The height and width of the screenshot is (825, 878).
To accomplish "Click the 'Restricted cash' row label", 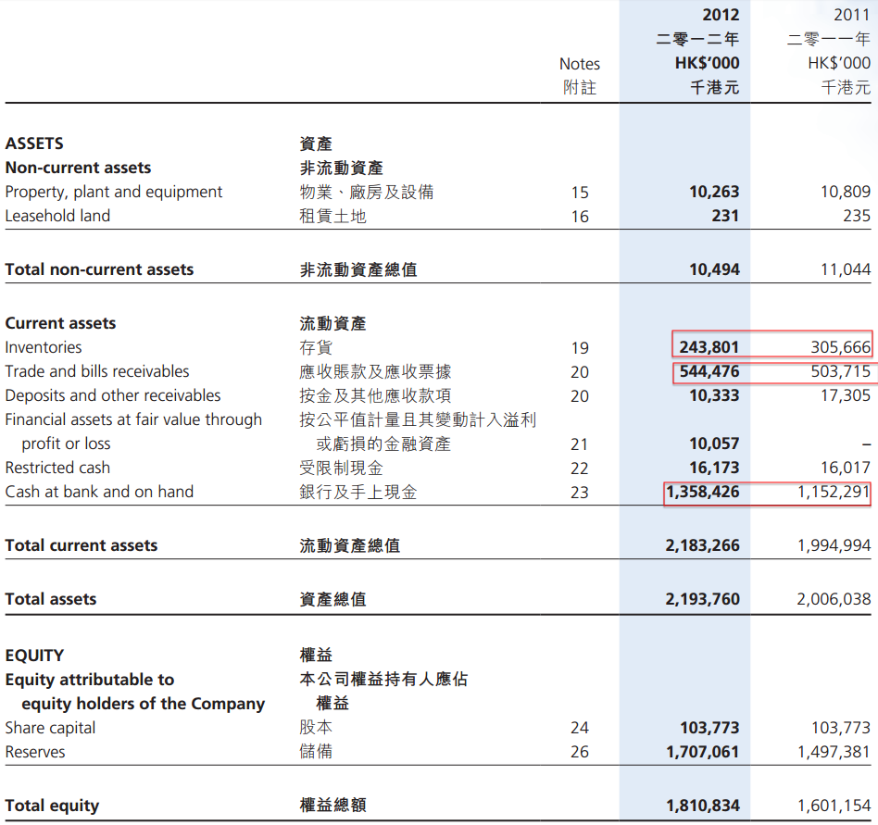I will coord(57,468).
